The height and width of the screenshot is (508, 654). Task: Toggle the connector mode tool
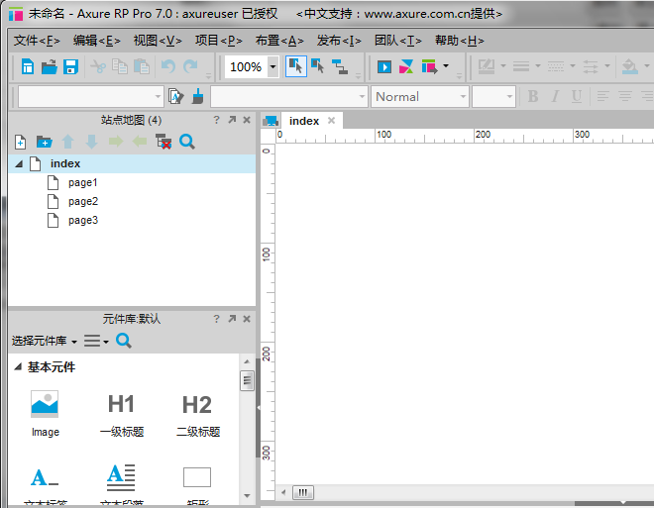[341, 67]
